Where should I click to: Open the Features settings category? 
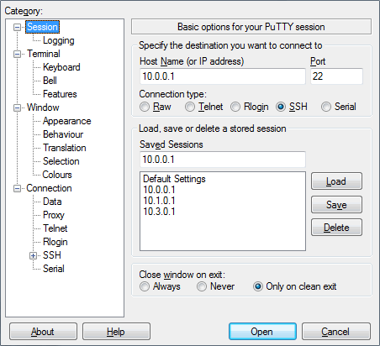60,94
